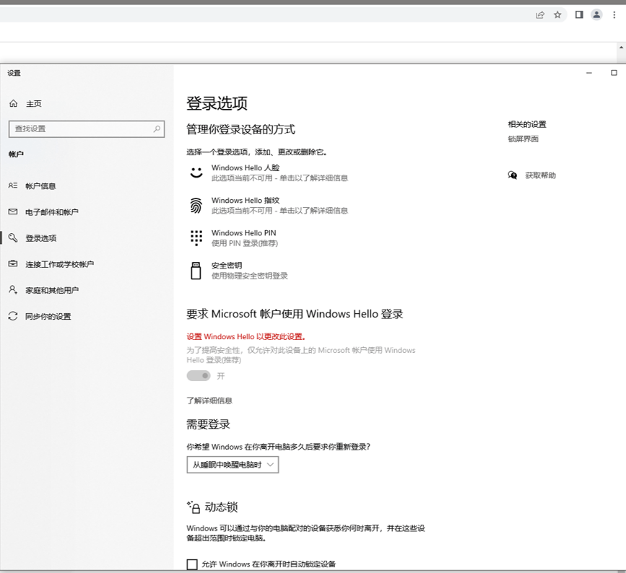Open 同步你的设置 in the sidebar
This screenshot has width=626, height=573.
[48, 316]
